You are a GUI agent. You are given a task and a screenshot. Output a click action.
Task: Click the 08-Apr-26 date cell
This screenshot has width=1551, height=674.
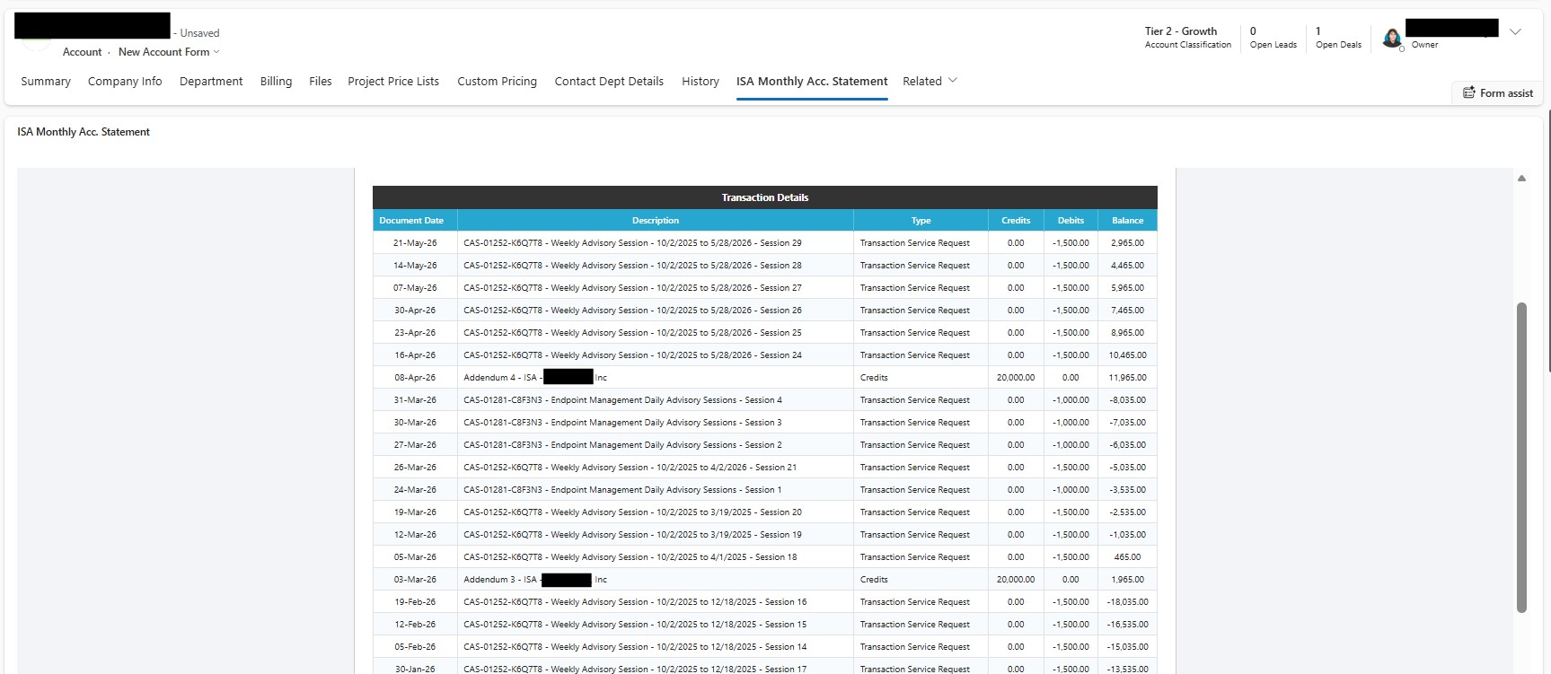click(415, 377)
